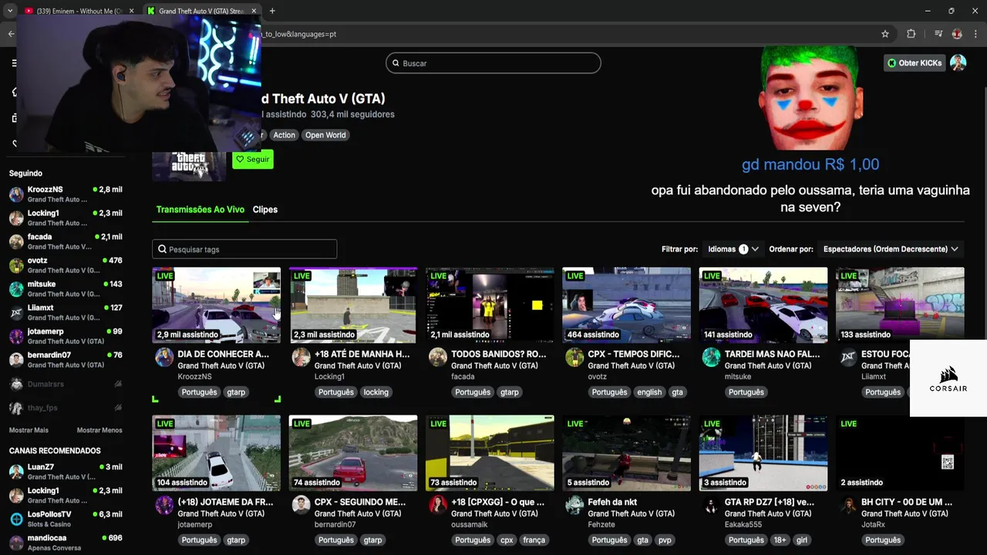Click the Buscar search field

click(x=493, y=63)
